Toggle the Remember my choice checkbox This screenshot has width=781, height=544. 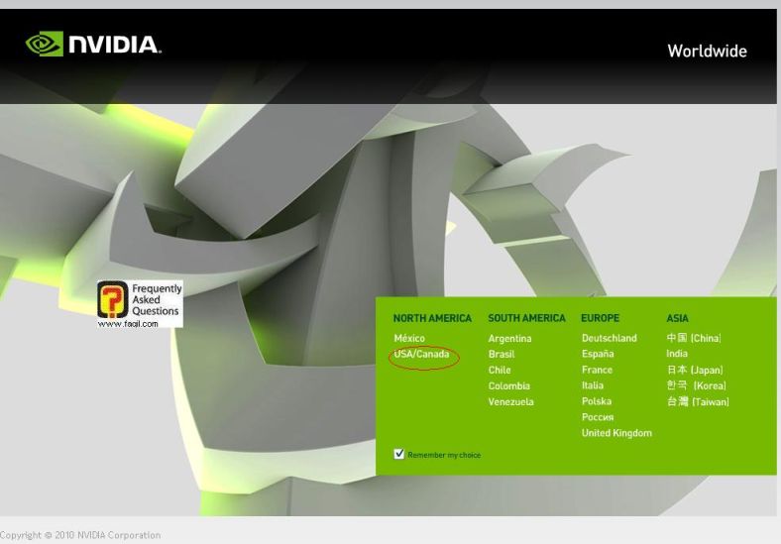point(399,454)
